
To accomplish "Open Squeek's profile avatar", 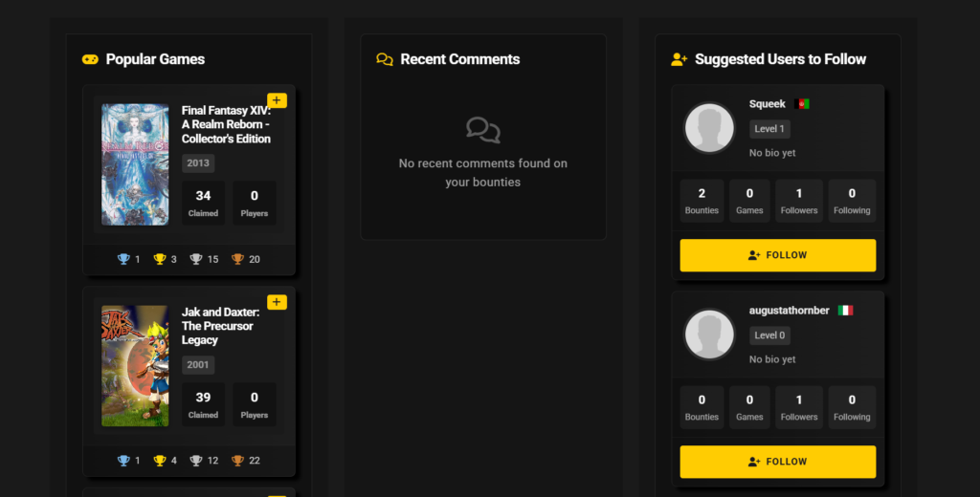I will click(709, 128).
